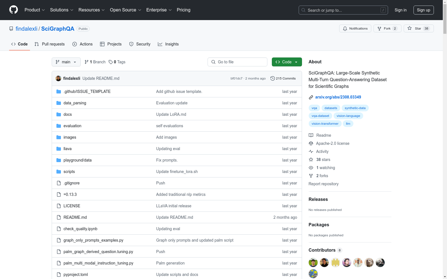The width and height of the screenshot is (447, 279).
Task: Expand the Resources menu
Action: 92,10
